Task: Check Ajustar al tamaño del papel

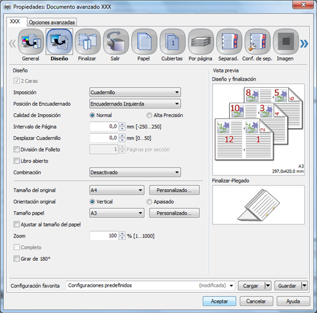Action: click(17, 224)
